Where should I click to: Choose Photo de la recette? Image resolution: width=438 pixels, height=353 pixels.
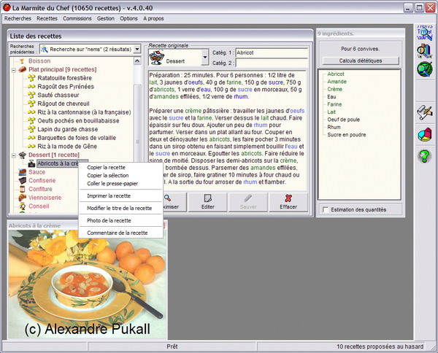coord(120,220)
